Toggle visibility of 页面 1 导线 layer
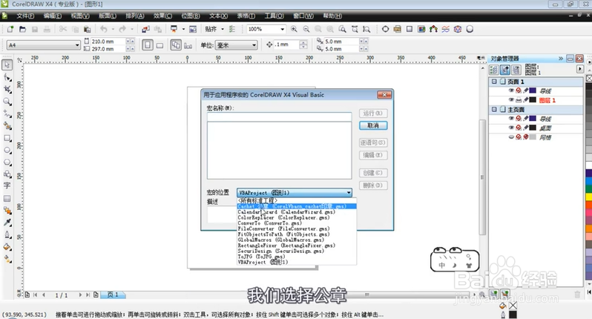Image resolution: width=592 pixels, height=319 pixels. pyautogui.click(x=511, y=91)
